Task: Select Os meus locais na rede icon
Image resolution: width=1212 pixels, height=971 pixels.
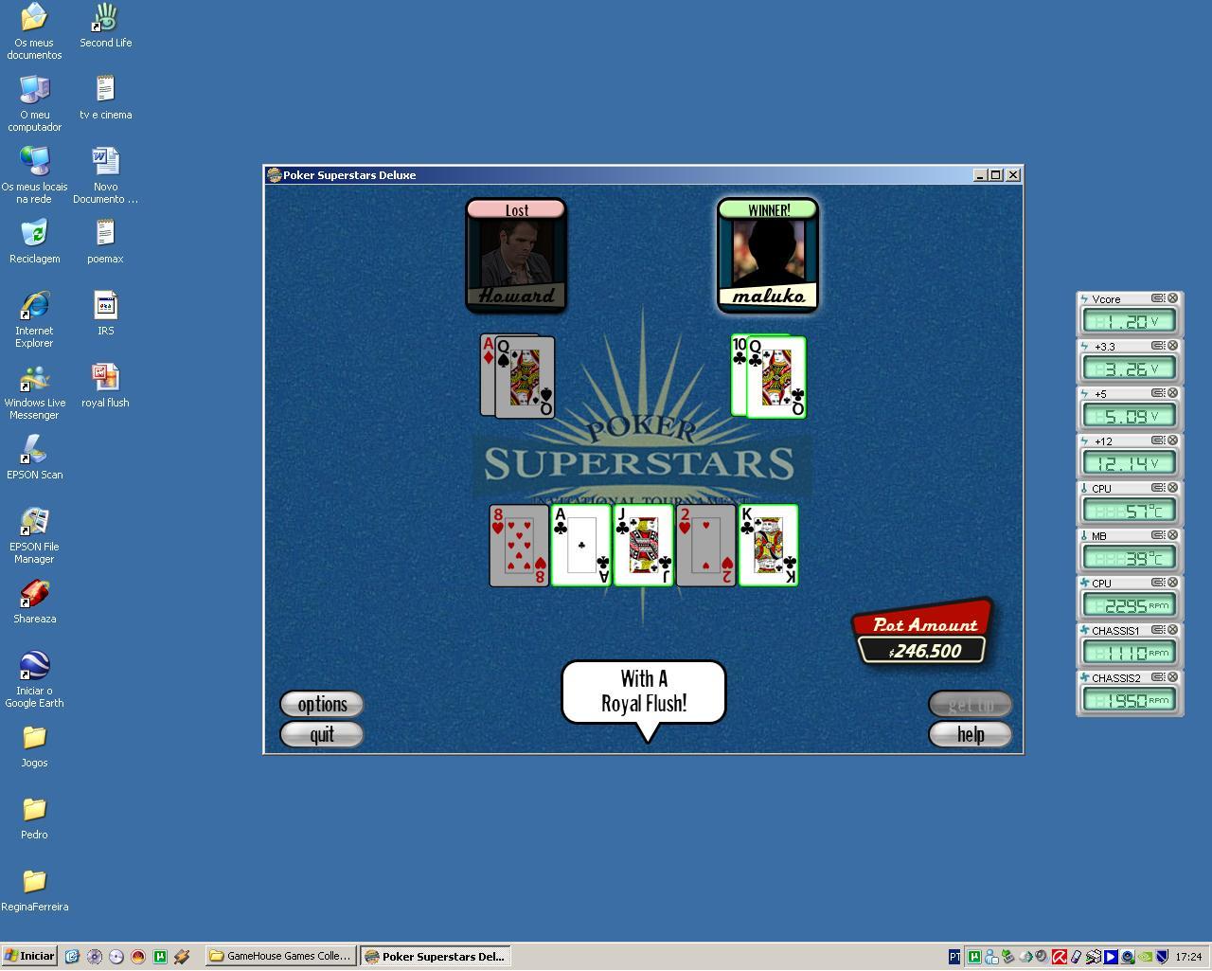Action: (x=34, y=175)
